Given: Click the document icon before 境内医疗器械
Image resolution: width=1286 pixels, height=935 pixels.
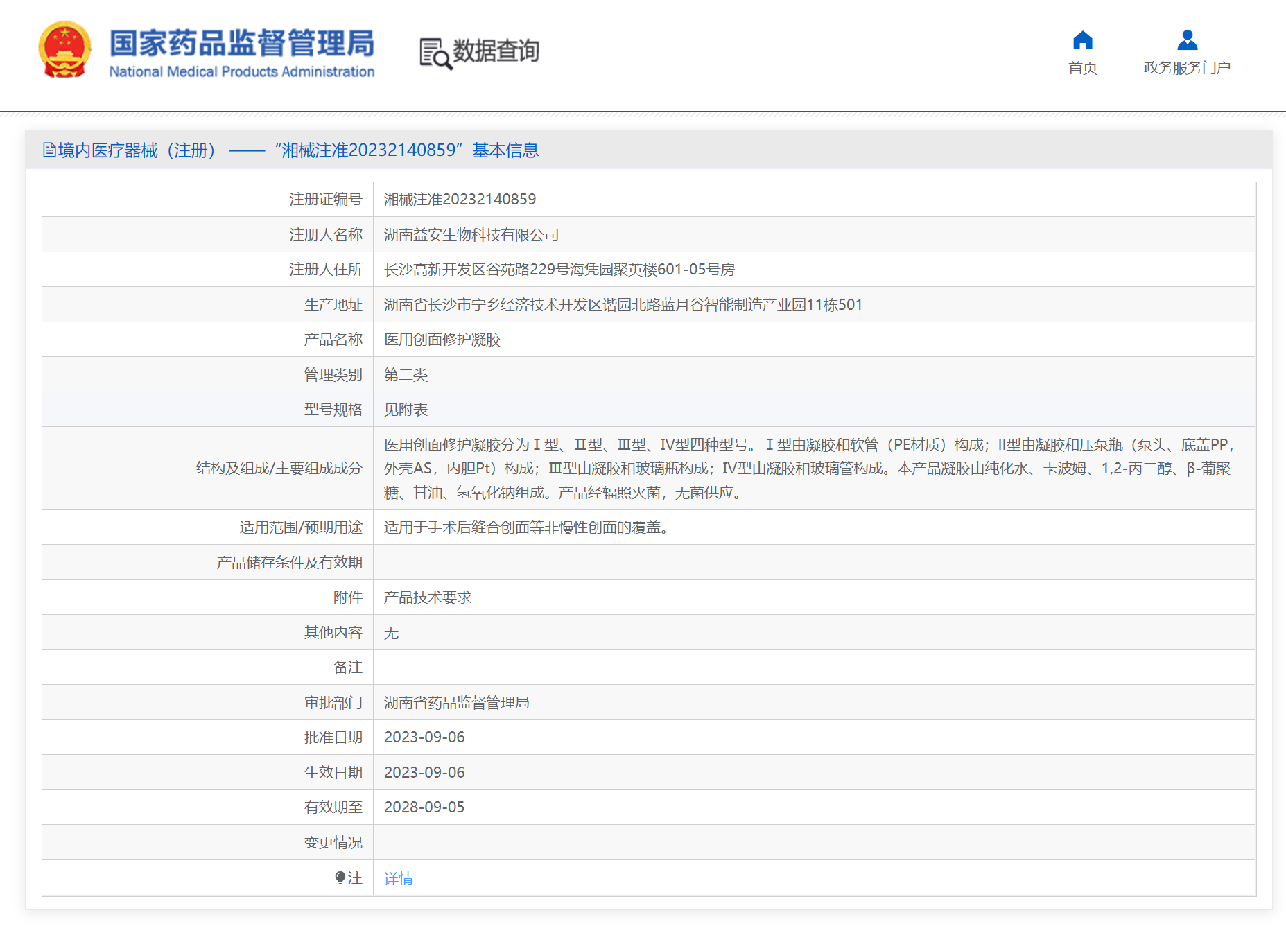Looking at the screenshot, I should (49, 150).
